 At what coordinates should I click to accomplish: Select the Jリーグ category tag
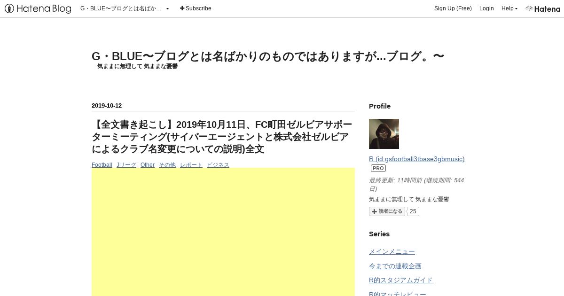126,165
